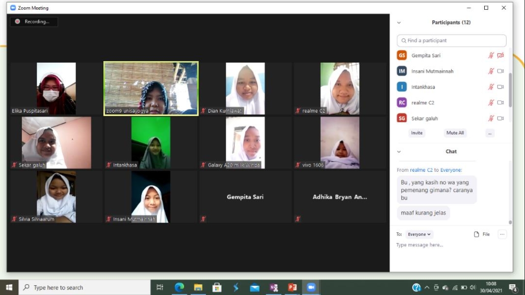525x295 pixels.
Task: Open Task View on the taskbar
Action: pyautogui.click(x=160, y=287)
